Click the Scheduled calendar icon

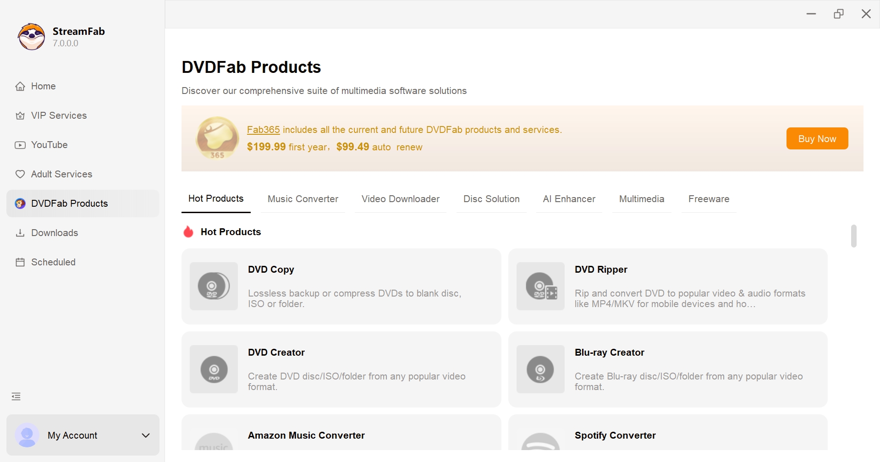[20, 262]
